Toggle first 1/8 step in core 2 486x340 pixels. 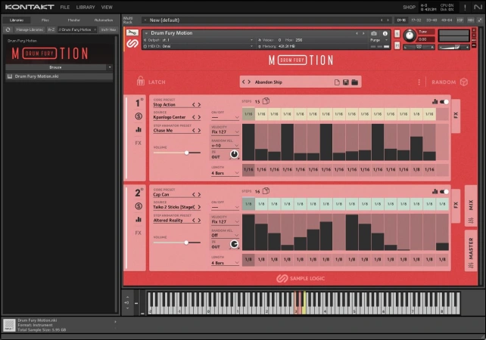[x=248, y=204]
